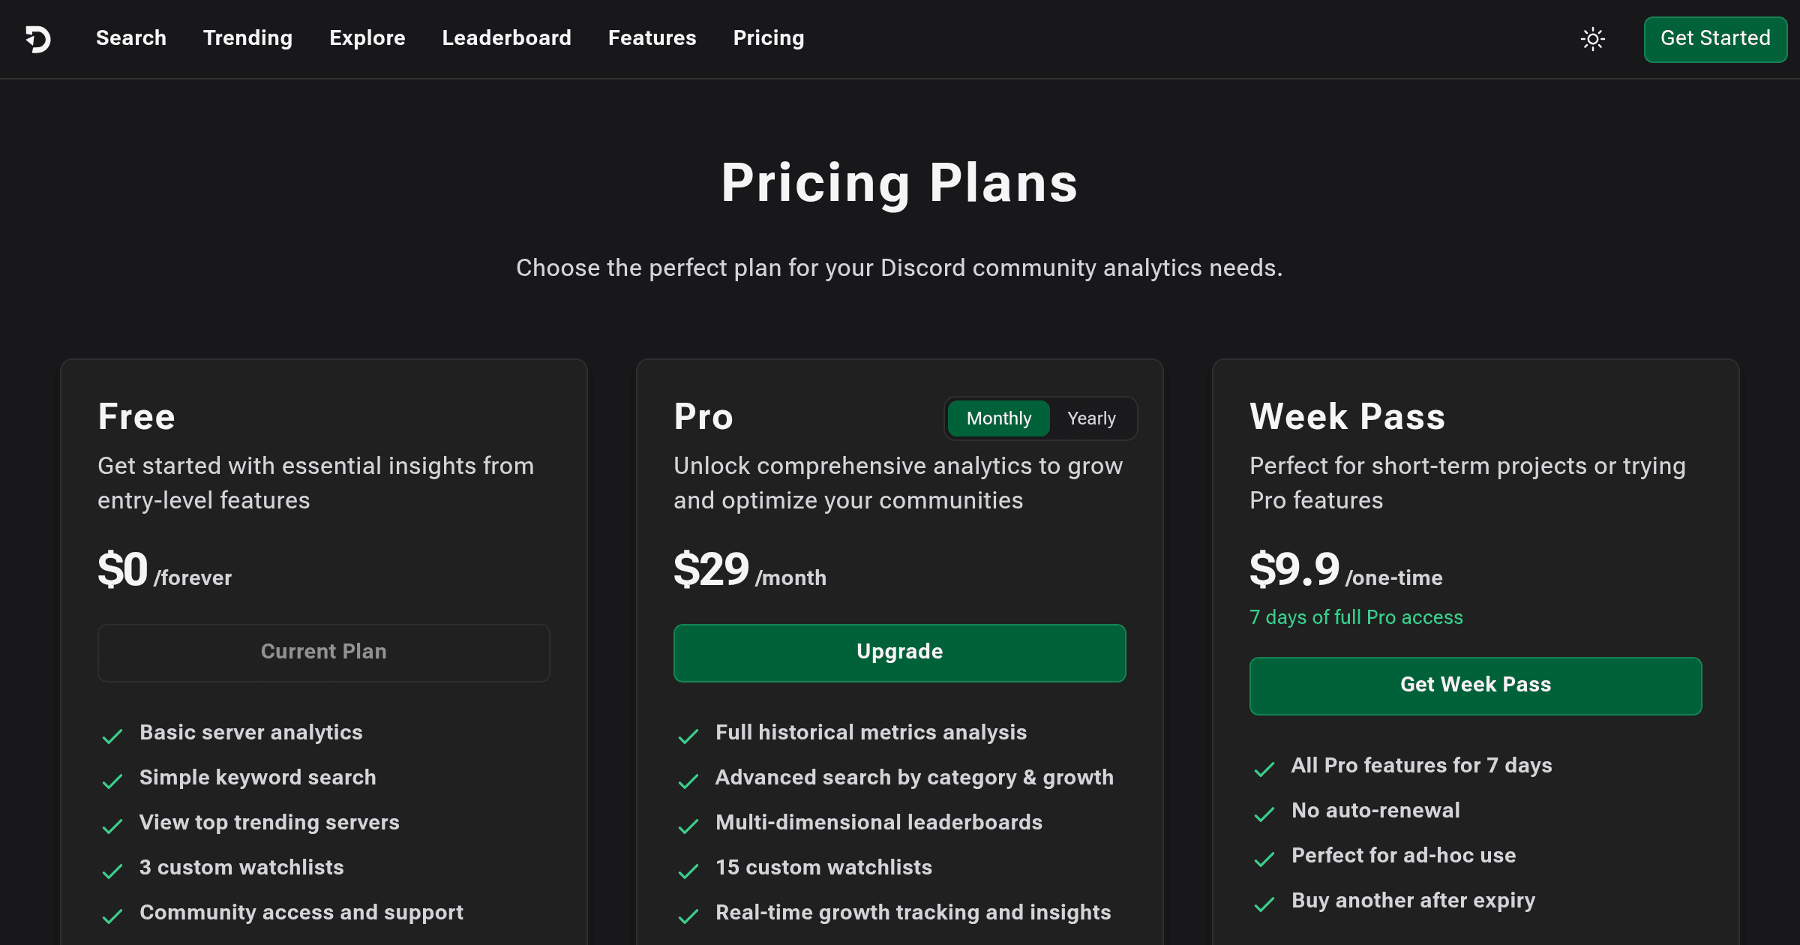Switch Pro billing to Yearly
The width and height of the screenshot is (1800, 945).
tap(1091, 418)
